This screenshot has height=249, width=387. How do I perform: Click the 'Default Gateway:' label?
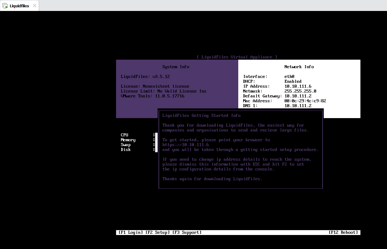tap(262, 96)
